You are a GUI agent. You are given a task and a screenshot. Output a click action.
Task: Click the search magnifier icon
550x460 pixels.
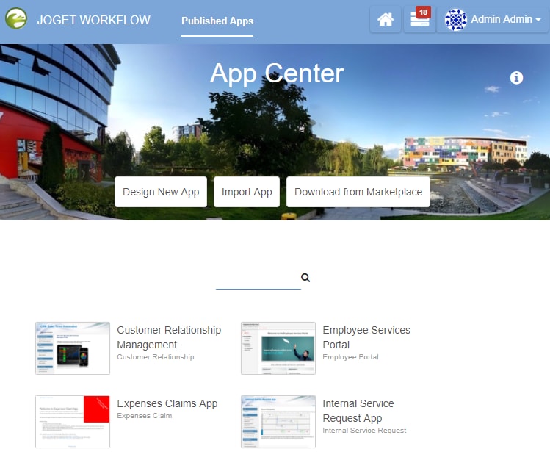(305, 278)
